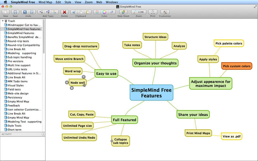Click the asterisk handle below Node well
The height and width of the screenshot is (161, 258).
72,88
